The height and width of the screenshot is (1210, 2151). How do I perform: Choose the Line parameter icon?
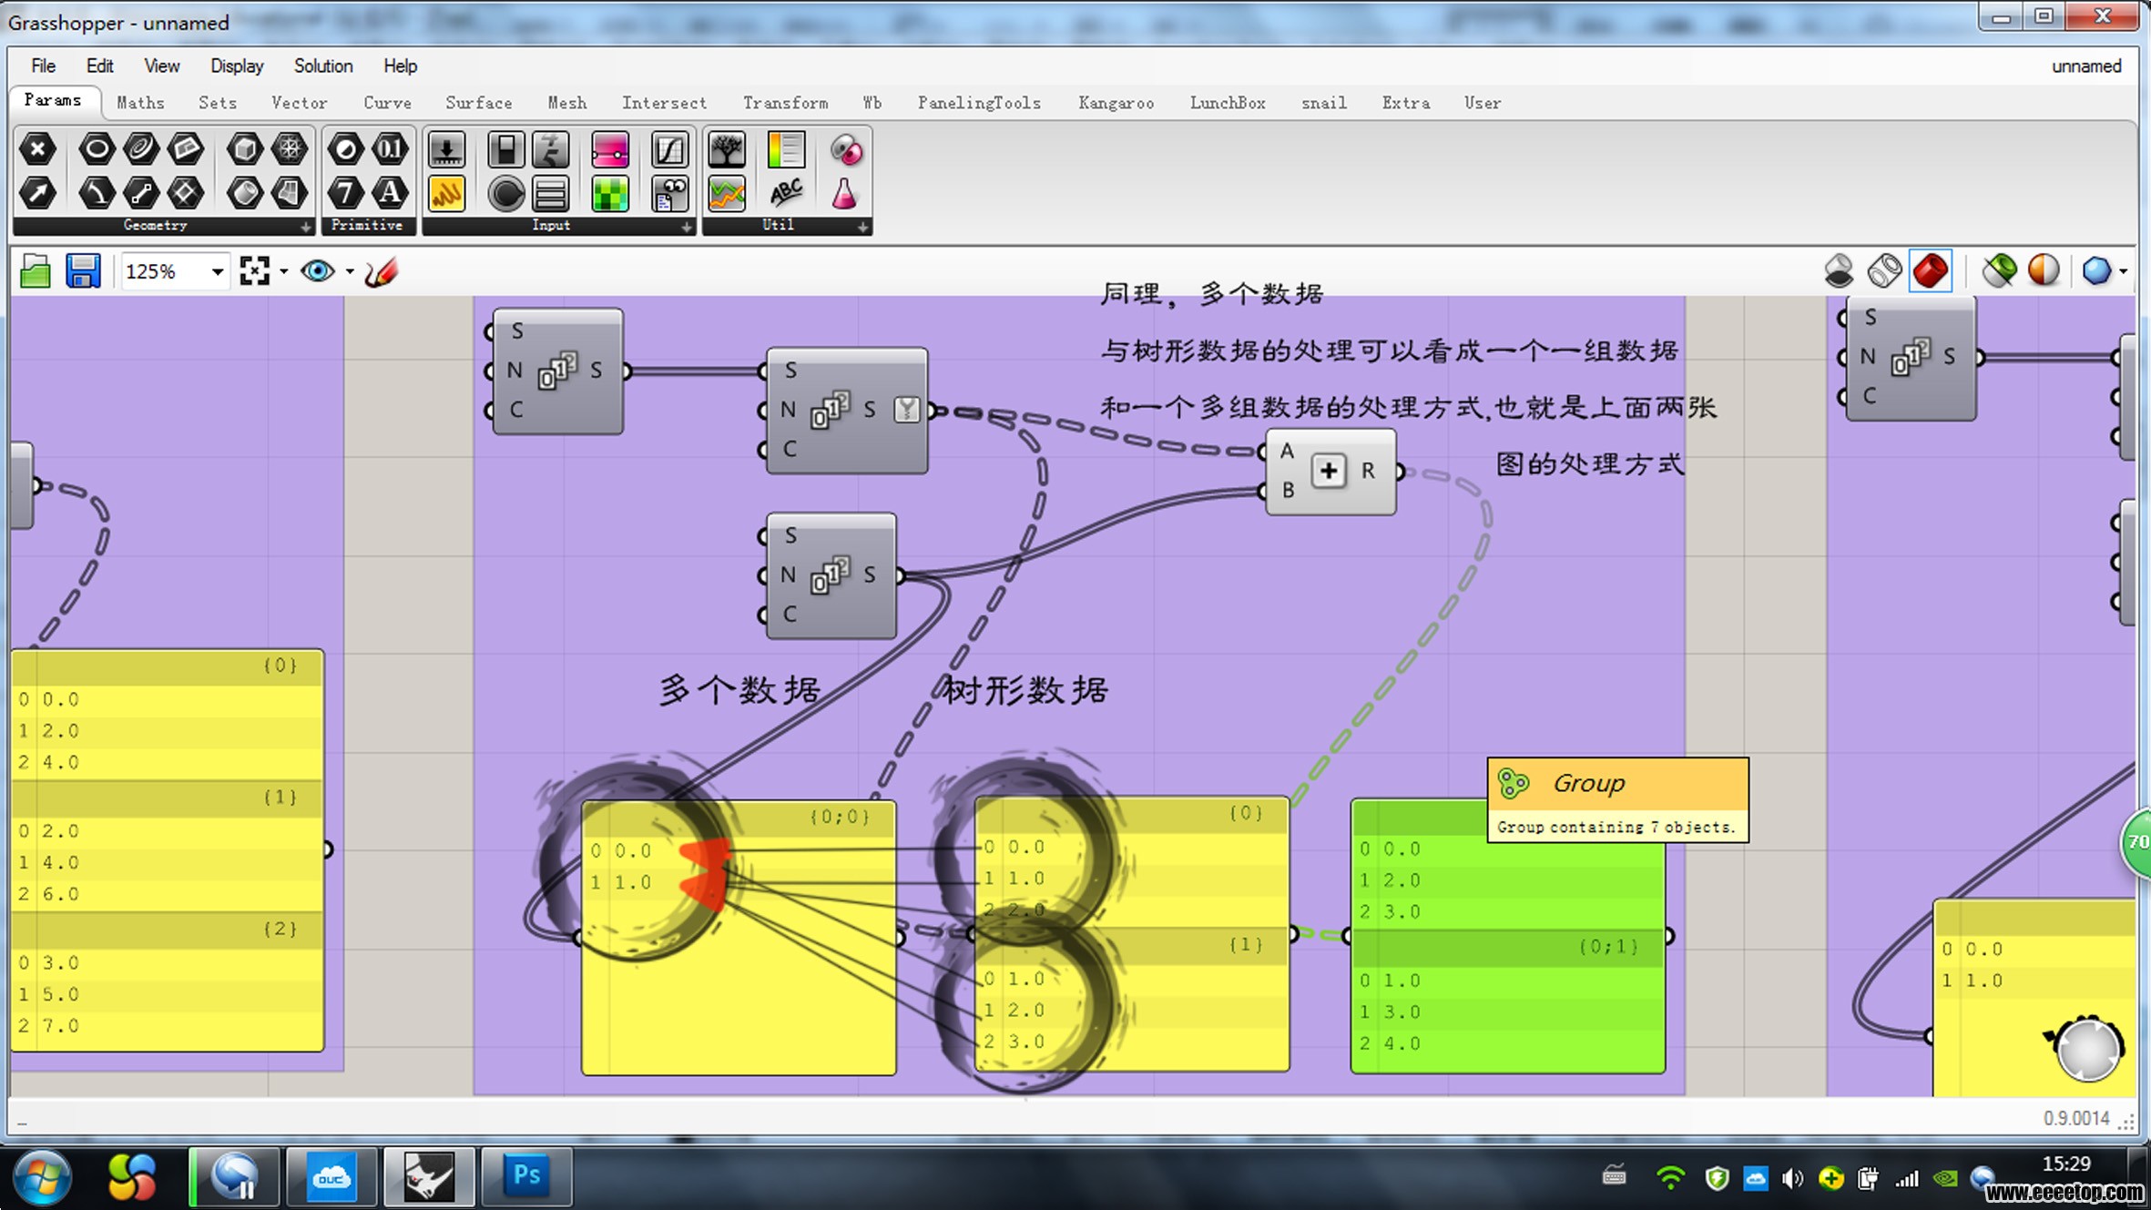[141, 193]
